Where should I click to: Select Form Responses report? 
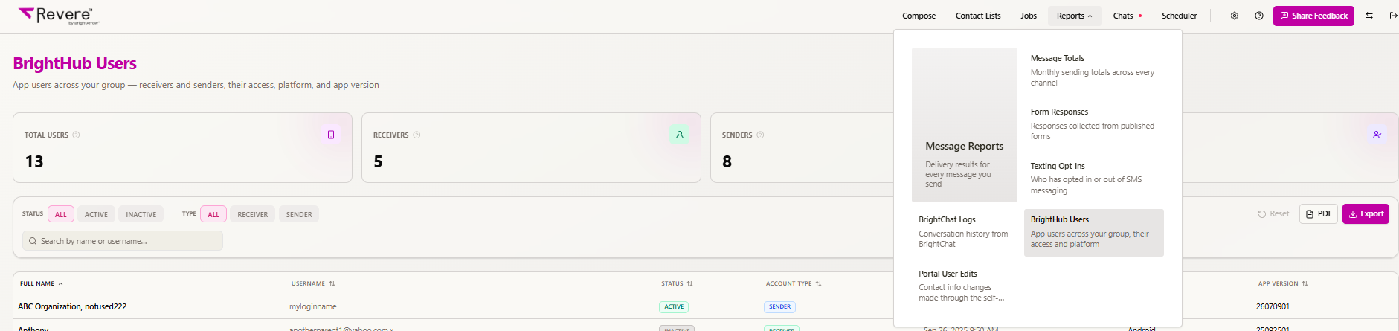point(1094,125)
